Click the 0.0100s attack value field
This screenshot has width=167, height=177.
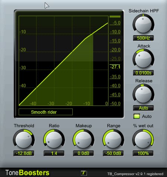(144, 73)
